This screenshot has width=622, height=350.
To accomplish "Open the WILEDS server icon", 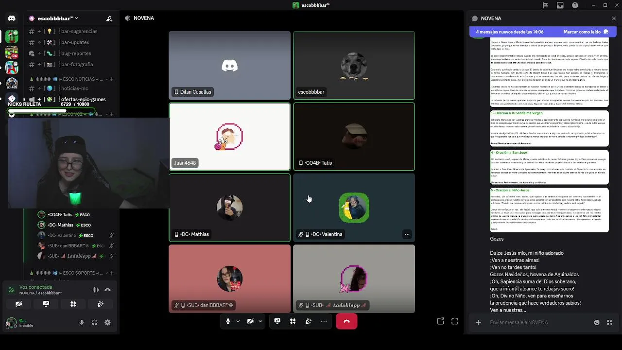I will point(12,84).
